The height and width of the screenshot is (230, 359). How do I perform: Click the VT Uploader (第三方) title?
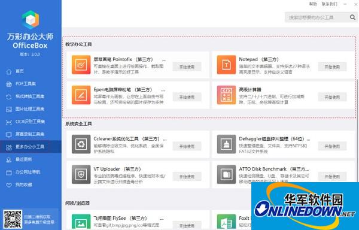[117, 169]
